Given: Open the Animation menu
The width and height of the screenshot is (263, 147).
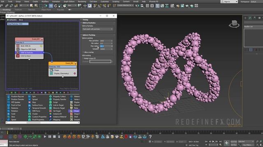Looking at the screenshot, I should 56,2.
